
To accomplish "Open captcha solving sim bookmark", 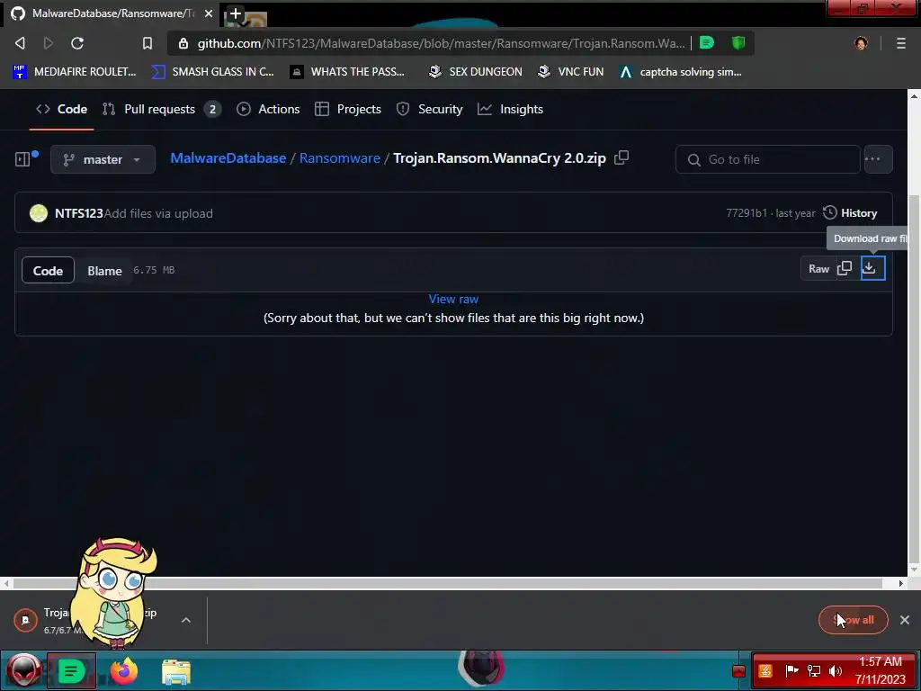I will coord(681,72).
